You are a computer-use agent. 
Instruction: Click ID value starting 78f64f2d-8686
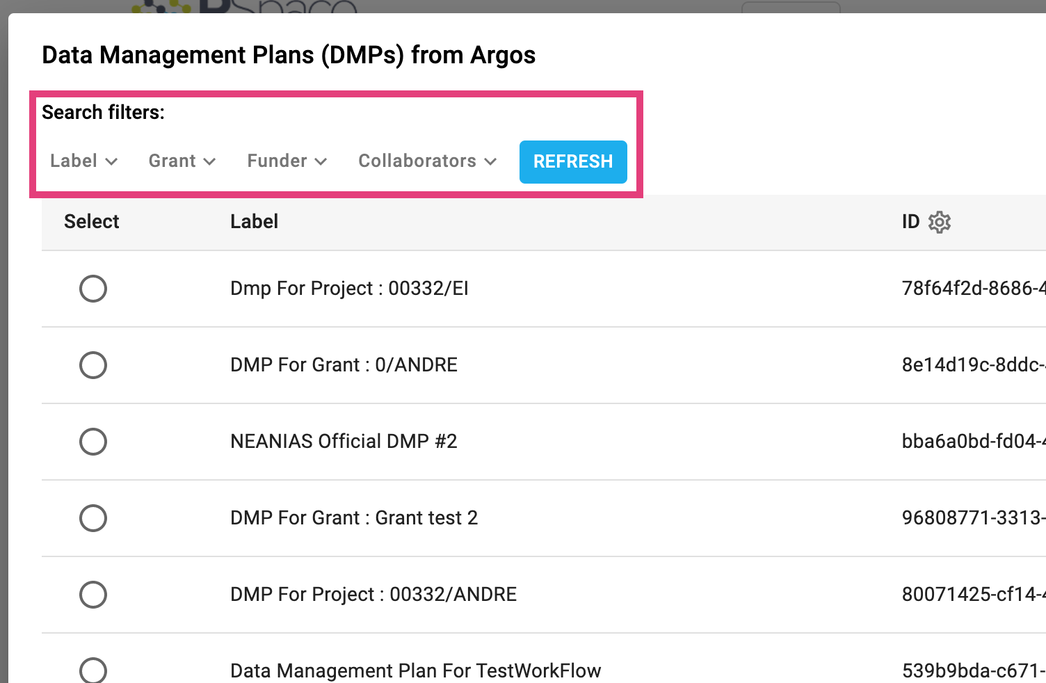click(974, 289)
